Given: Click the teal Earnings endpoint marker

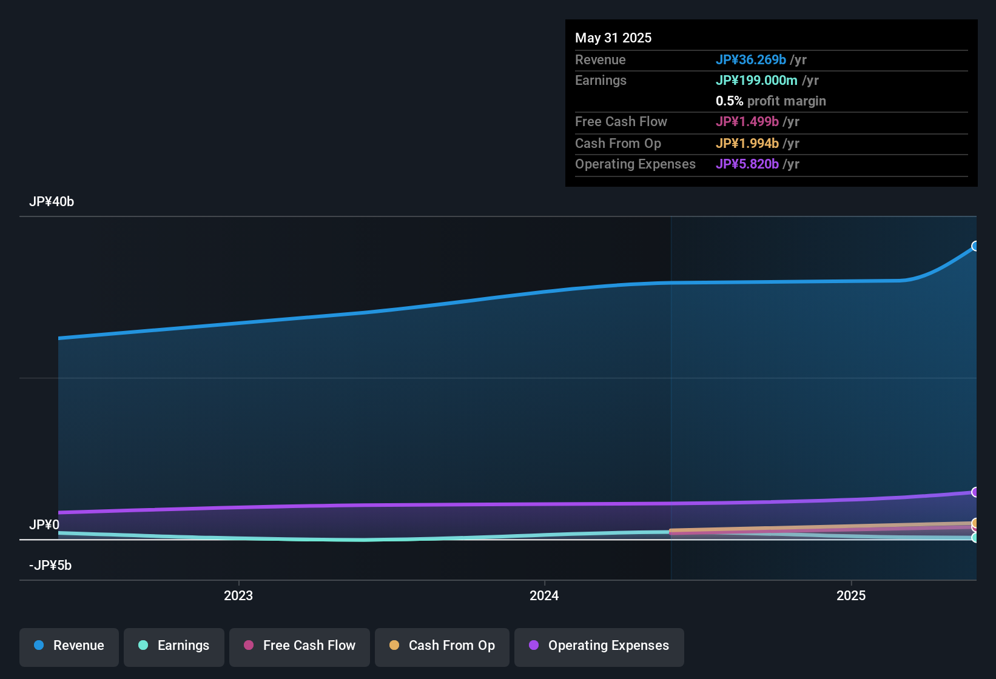Looking at the screenshot, I should point(975,538).
